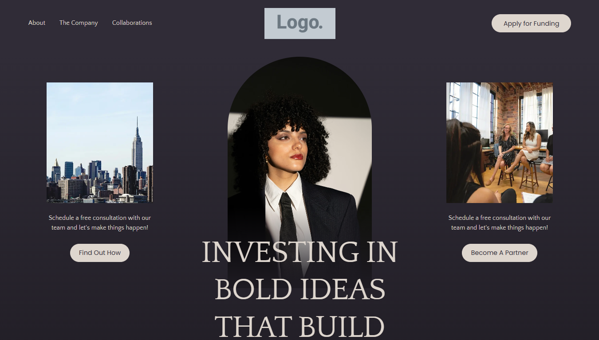Select the consultation text under the meeting photo
This screenshot has height=340, width=599.
[x=500, y=223]
